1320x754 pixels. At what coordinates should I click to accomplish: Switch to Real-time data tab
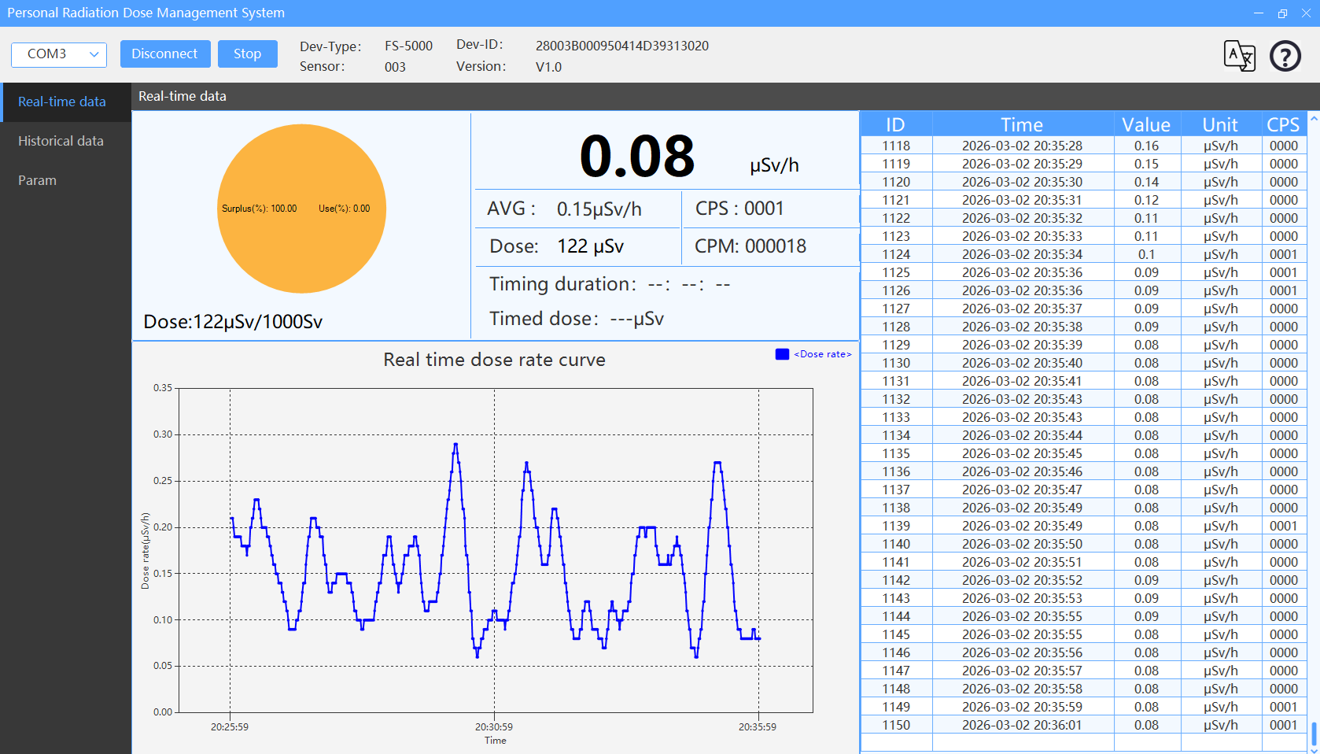(x=62, y=102)
